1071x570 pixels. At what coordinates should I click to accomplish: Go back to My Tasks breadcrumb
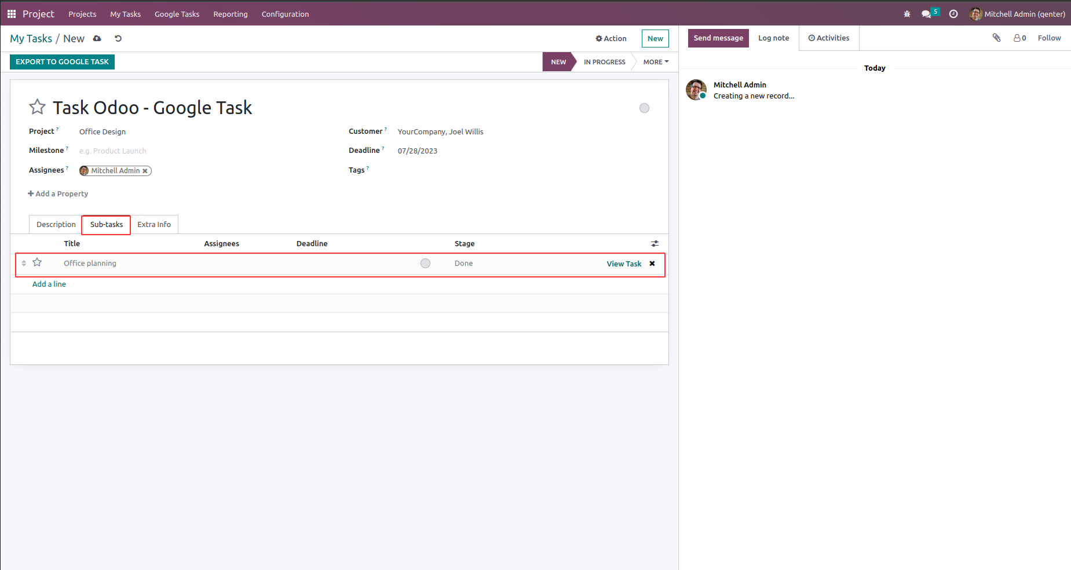tap(31, 39)
